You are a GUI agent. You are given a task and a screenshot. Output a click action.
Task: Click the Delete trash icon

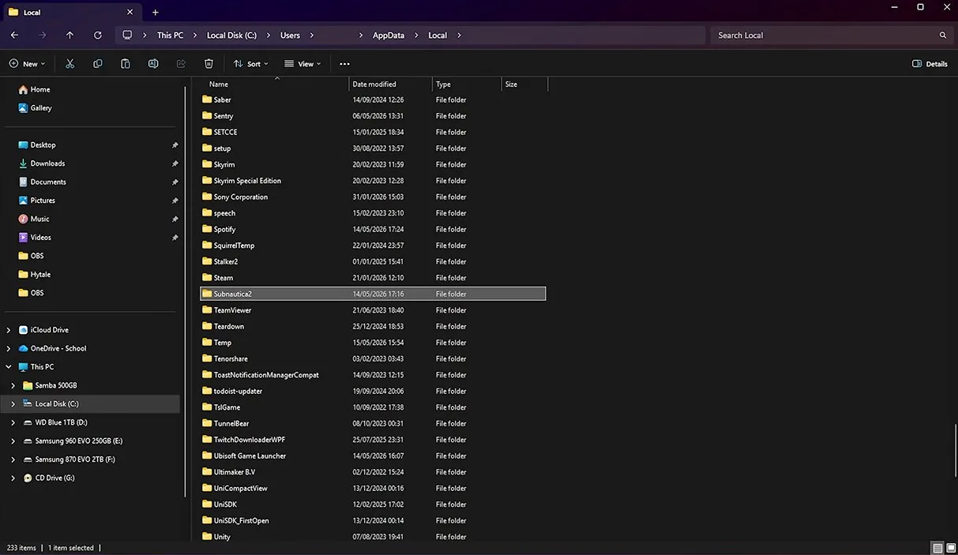pos(209,64)
